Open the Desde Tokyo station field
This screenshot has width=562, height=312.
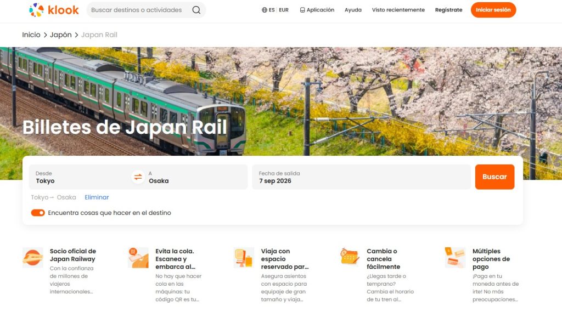coord(80,177)
